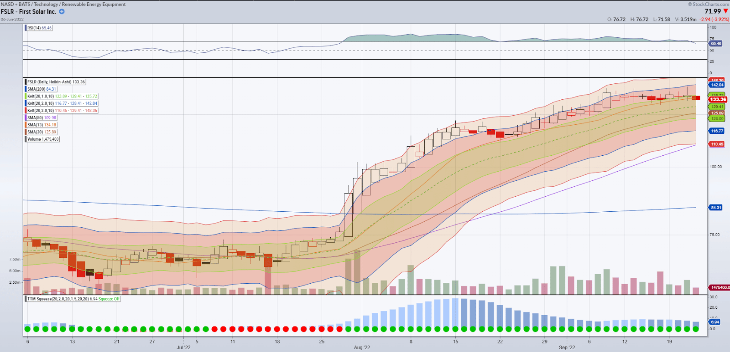Select the TTM Squeeze indicator legend label
This screenshot has height=352, width=730.
coord(73,299)
